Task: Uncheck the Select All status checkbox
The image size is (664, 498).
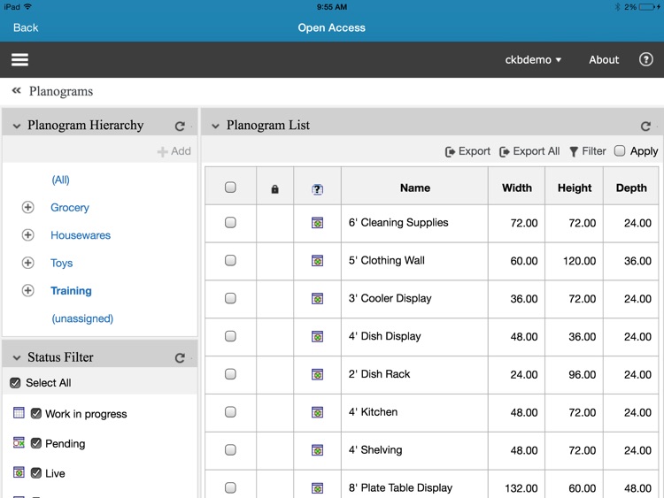Action: [x=15, y=383]
